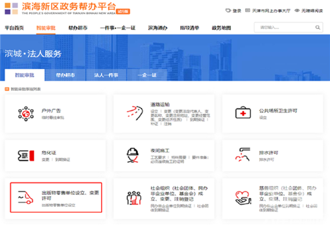Click 到期换证 under 危化证

coord(63,160)
